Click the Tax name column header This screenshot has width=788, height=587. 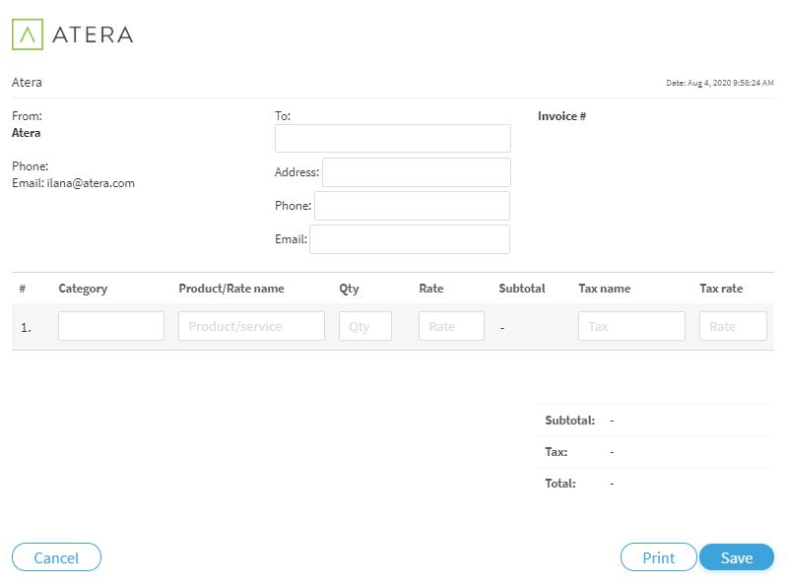click(605, 289)
